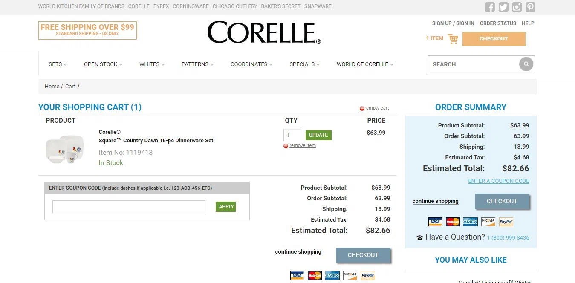Click the MasterCard icon in Order Summary
This screenshot has width=575, height=283.
tap(453, 222)
